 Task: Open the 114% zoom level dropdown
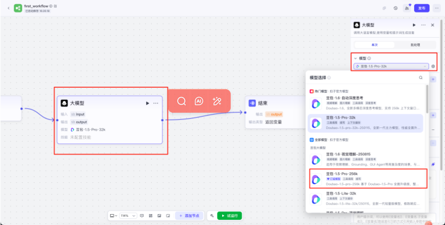128,216
